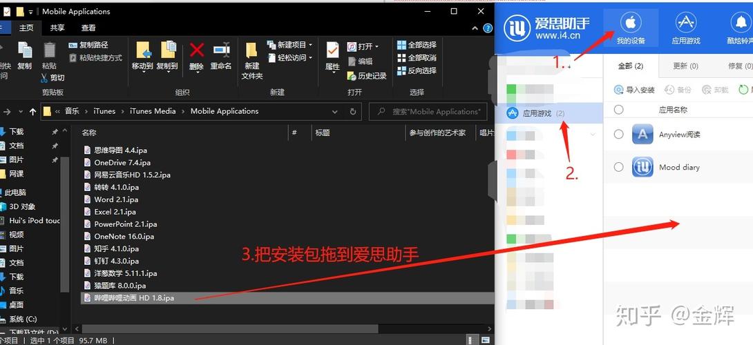Select 应用游戏 (2) in 爱思助手 sidebar
Image resolution: width=753 pixels, height=345 pixels.
[x=549, y=114]
